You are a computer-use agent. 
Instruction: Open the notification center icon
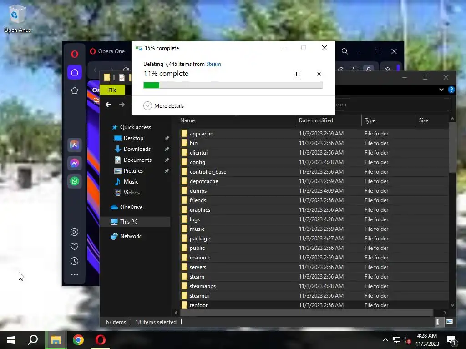(x=451, y=340)
